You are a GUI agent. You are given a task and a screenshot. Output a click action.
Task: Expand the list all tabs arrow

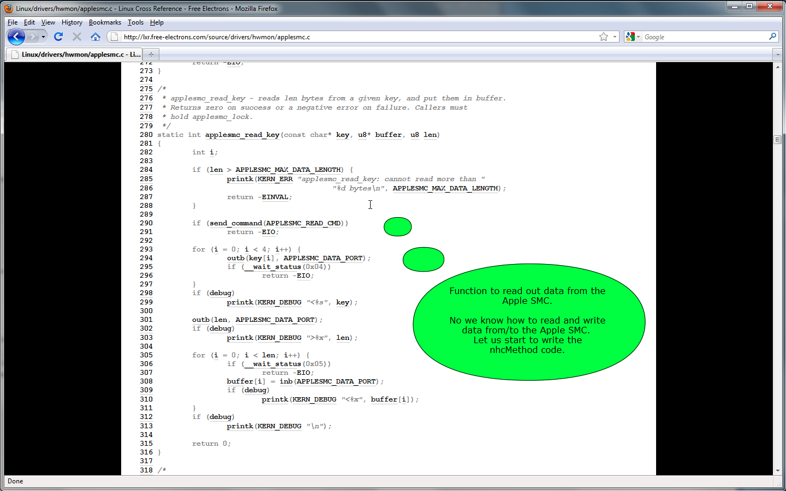[777, 54]
